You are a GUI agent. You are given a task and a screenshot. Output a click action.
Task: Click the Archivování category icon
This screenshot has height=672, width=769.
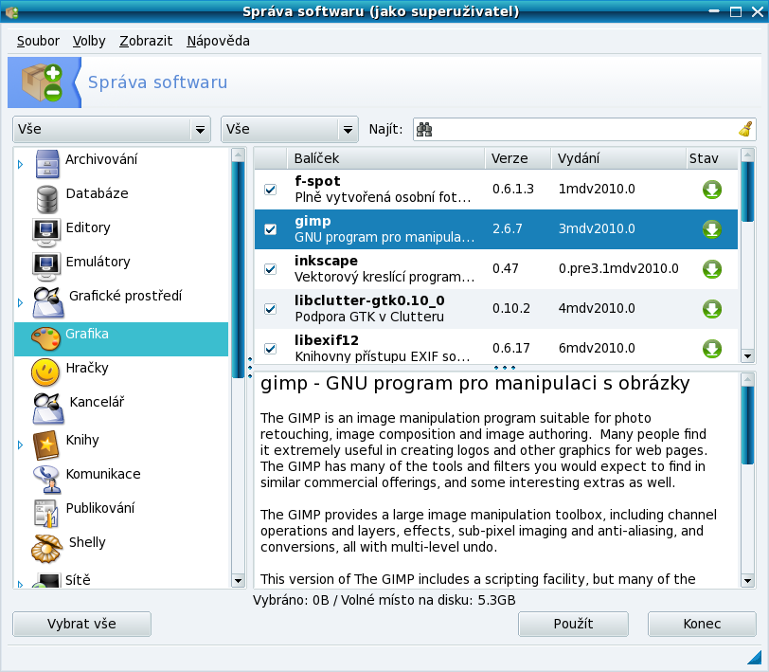pyautogui.click(x=47, y=164)
